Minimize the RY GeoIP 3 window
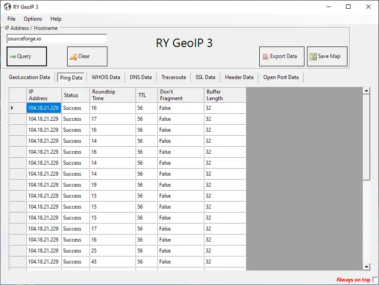 point(329,7)
